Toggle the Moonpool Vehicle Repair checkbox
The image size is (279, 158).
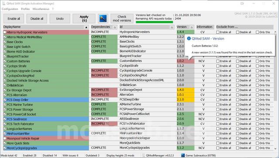pos(5,138)
